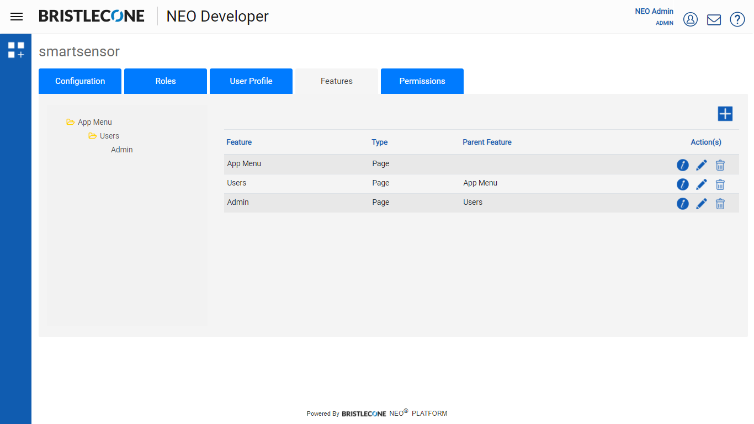Screen dimensions: 754x424
Task: Switch to the User Profile tab
Action: [251, 81]
